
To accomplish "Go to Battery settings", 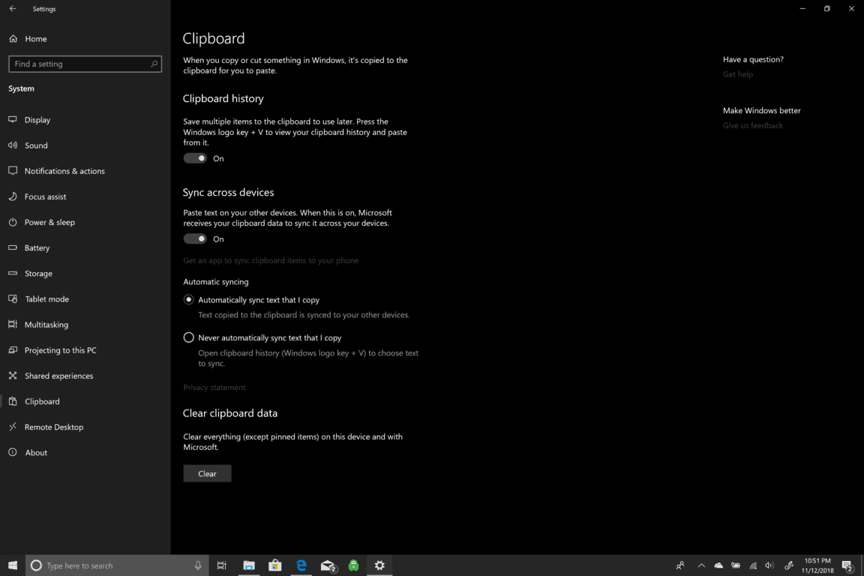I will [x=37, y=247].
